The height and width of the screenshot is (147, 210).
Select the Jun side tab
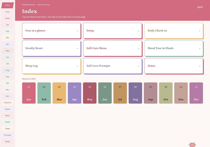point(7,57)
